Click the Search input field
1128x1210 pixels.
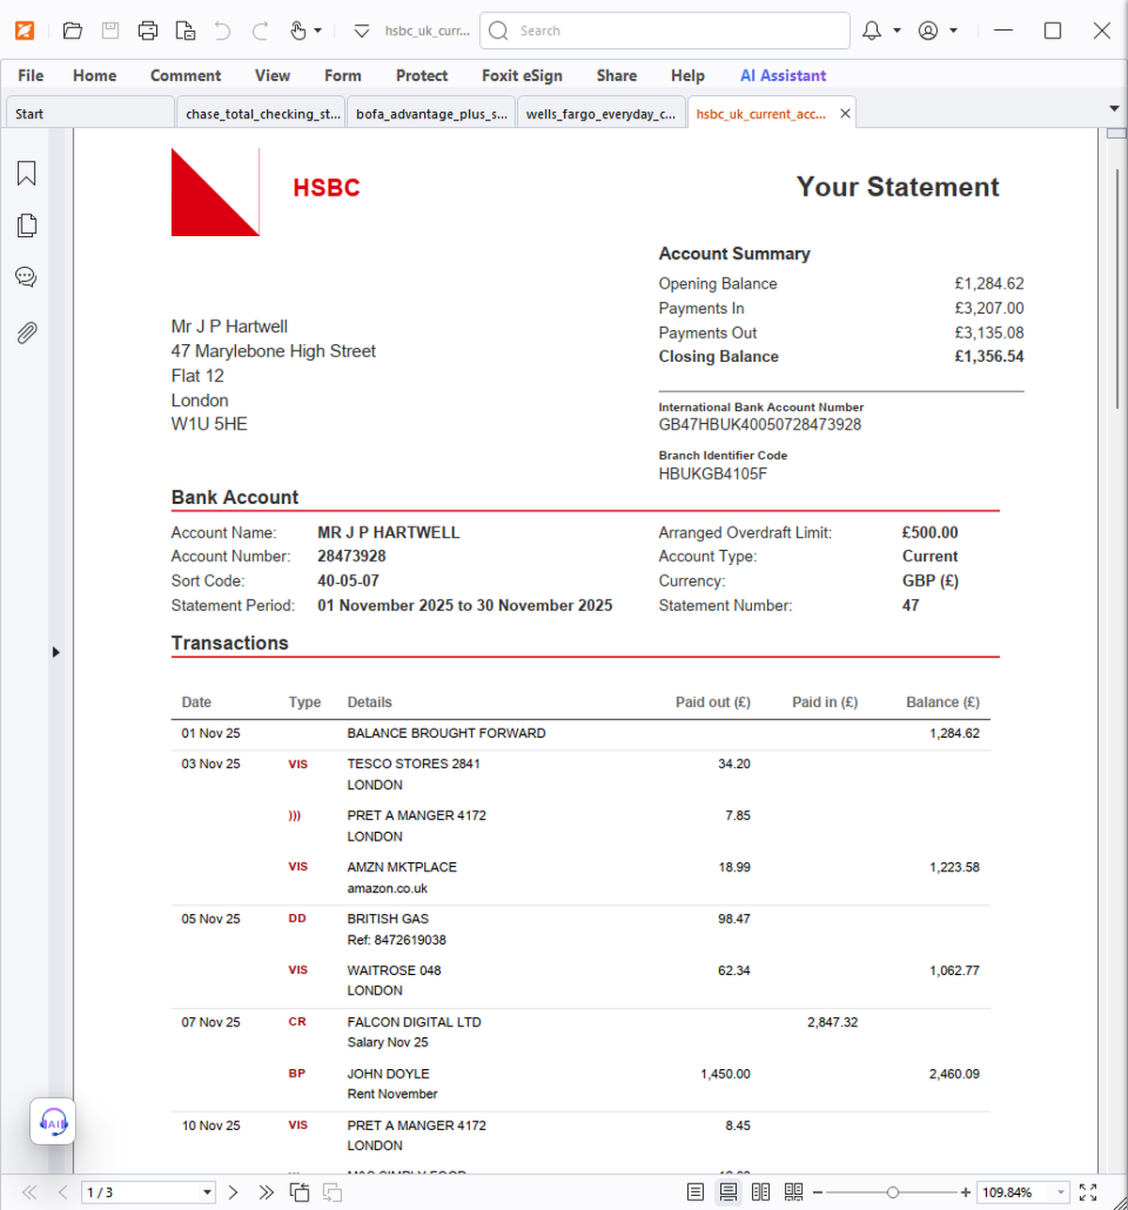tap(665, 30)
